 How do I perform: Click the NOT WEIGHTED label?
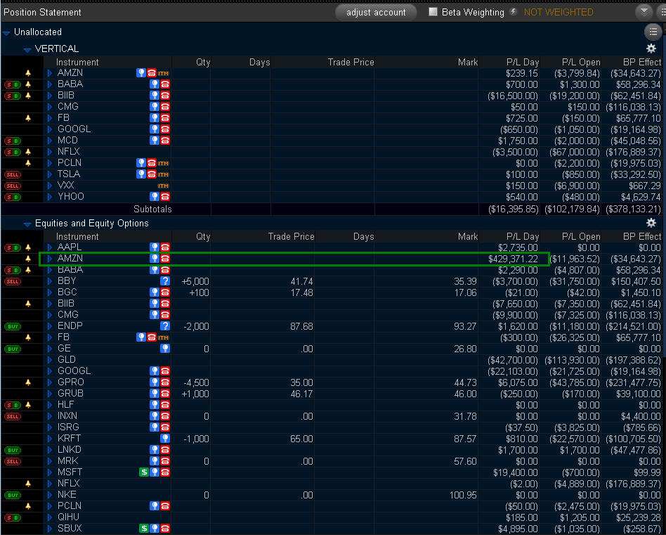pos(559,12)
